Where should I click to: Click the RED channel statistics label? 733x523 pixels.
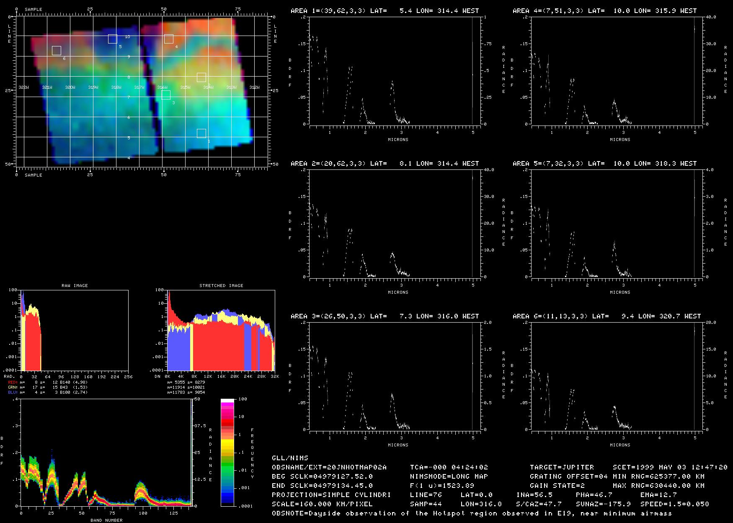pos(48,382)
